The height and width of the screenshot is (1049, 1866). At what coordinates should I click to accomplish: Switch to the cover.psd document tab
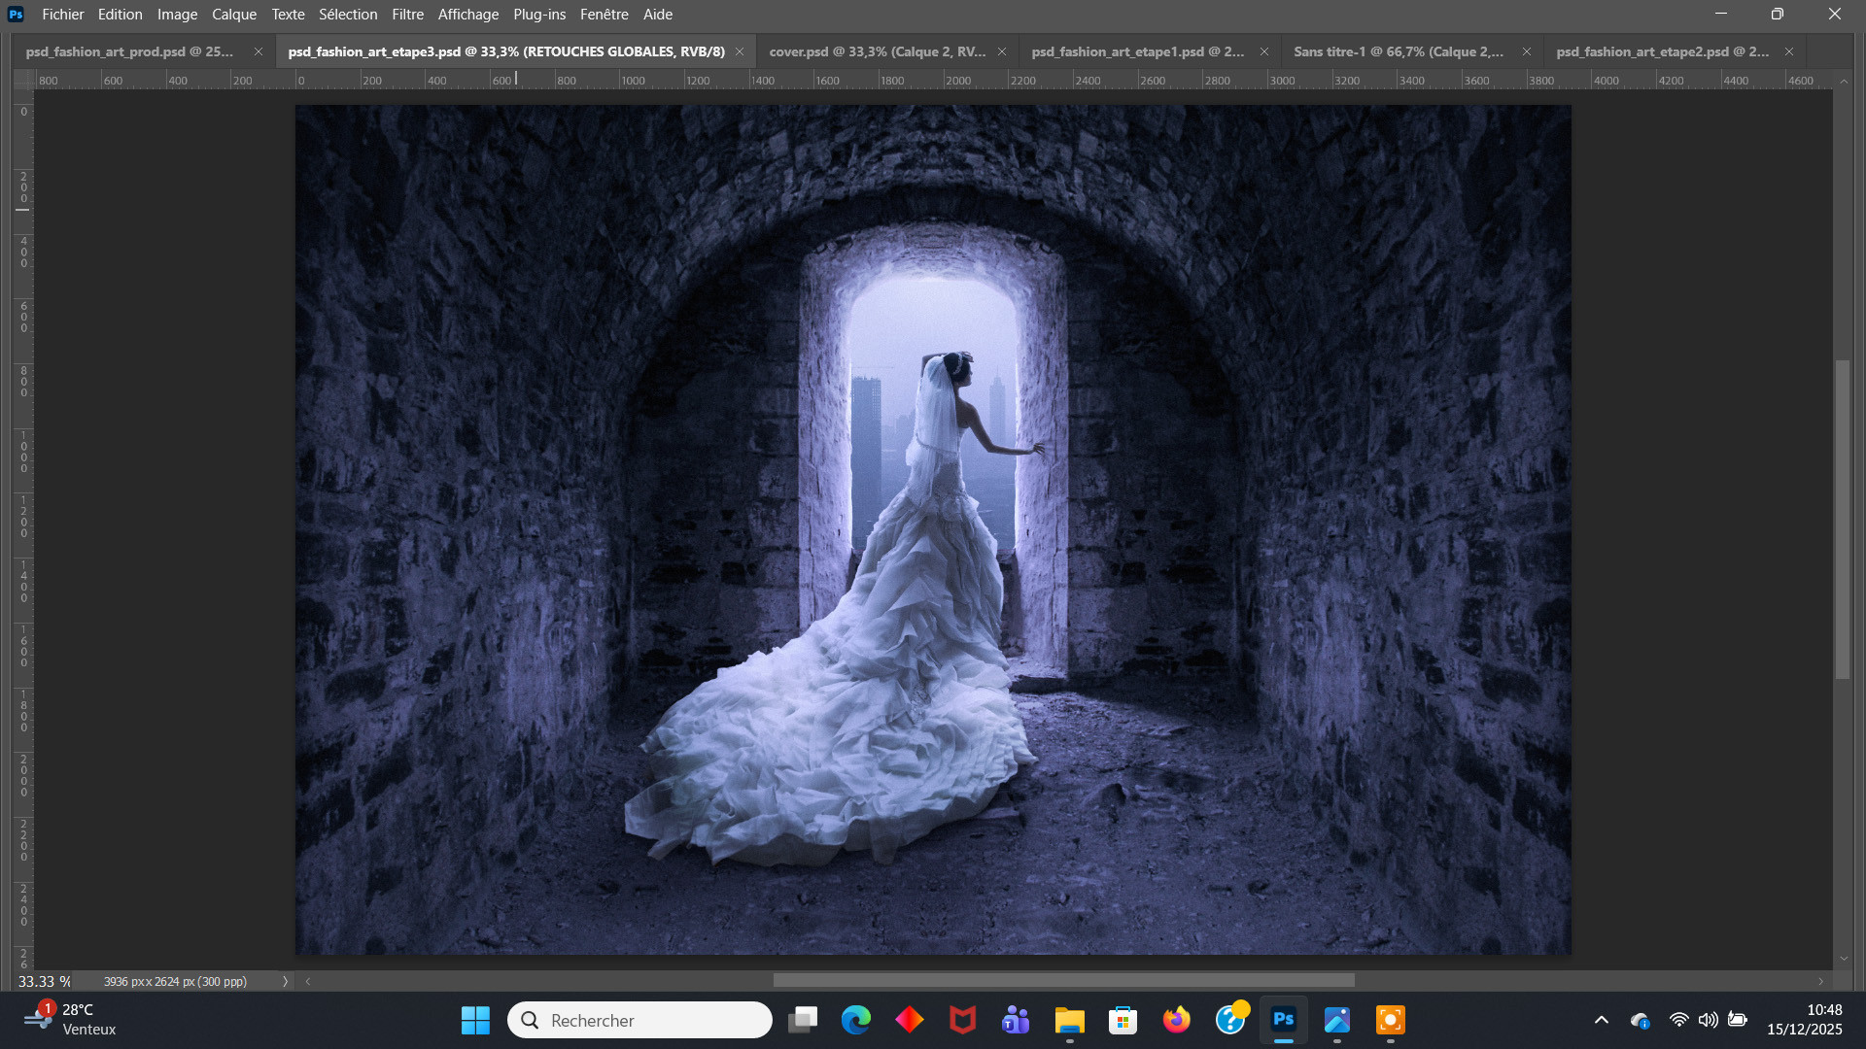pyautogui.click(x=876, y=51)
